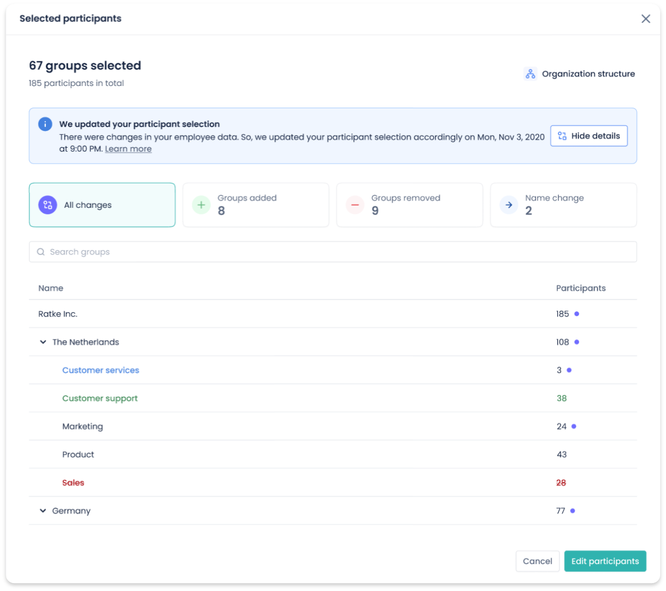Click the Organization structure hierarchy icon

pos(530,74)
